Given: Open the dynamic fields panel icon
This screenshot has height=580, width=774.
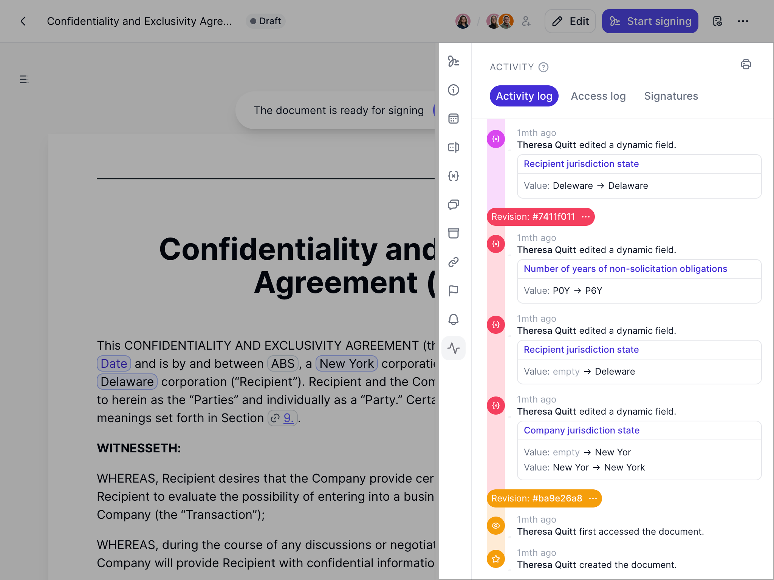Looking at the screenshot, I should [x=454, y=176].
